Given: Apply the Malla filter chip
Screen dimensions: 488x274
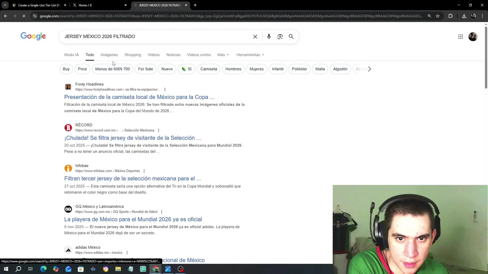Looking at the screenshot, I should (x=320, y=69).
